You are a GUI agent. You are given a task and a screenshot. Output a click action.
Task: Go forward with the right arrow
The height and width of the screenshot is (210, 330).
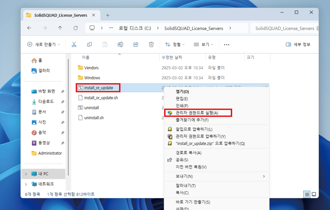click(x=45, y=28)
